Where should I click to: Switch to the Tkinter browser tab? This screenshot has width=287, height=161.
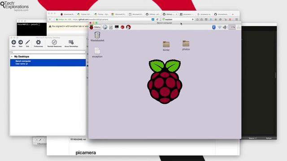[101, 14]
